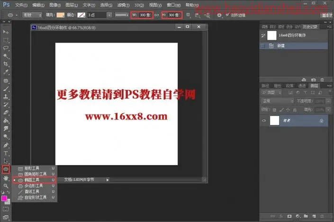Screen dimensions: 334x222
Task: Click the path alignment icon
Action: [x=197, y=15]
